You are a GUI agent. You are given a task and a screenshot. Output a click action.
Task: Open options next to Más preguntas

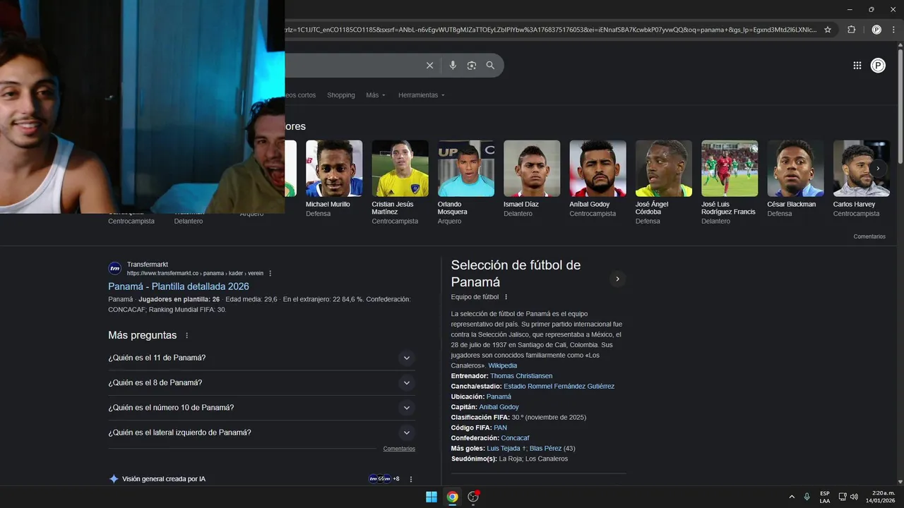click(x=186, y=335)
